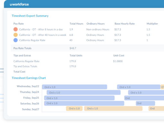This screenshot has height=123, width=164.
Task: Click the 'Pay Rate Totals' label
Action: click(23, 48)
